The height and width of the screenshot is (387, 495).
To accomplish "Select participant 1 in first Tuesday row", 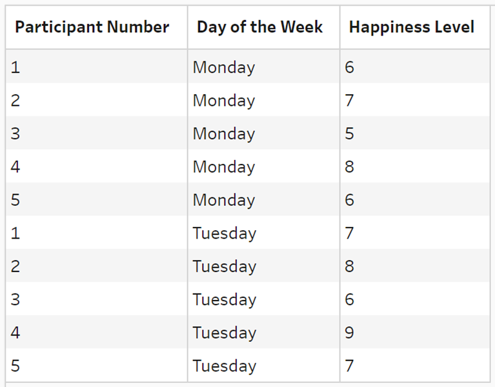I will pyautogui.click(x=15, y=233).
